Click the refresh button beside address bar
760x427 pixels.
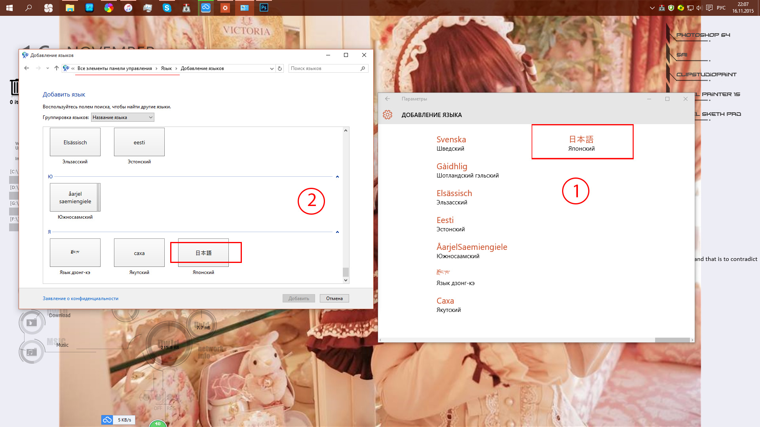point(280,68)
